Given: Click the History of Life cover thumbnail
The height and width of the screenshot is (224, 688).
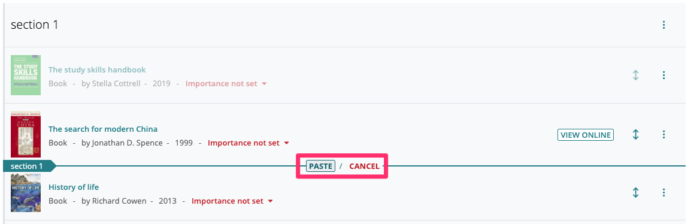Looking at the screenshot, I should pyautogui.click(x=26, y=192).
